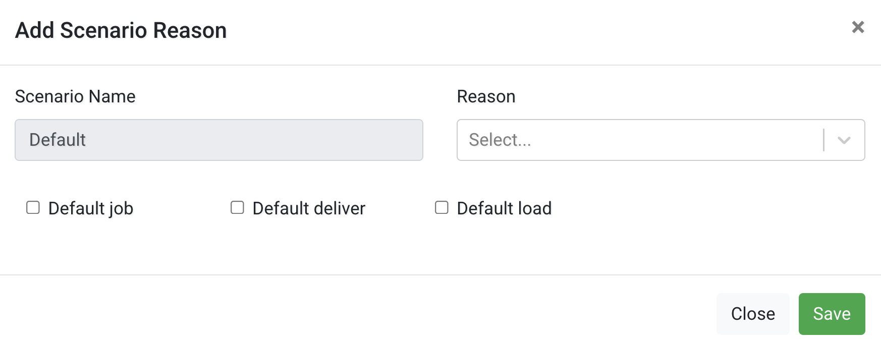Enable the Default job checkbox

tap(33, 207)
